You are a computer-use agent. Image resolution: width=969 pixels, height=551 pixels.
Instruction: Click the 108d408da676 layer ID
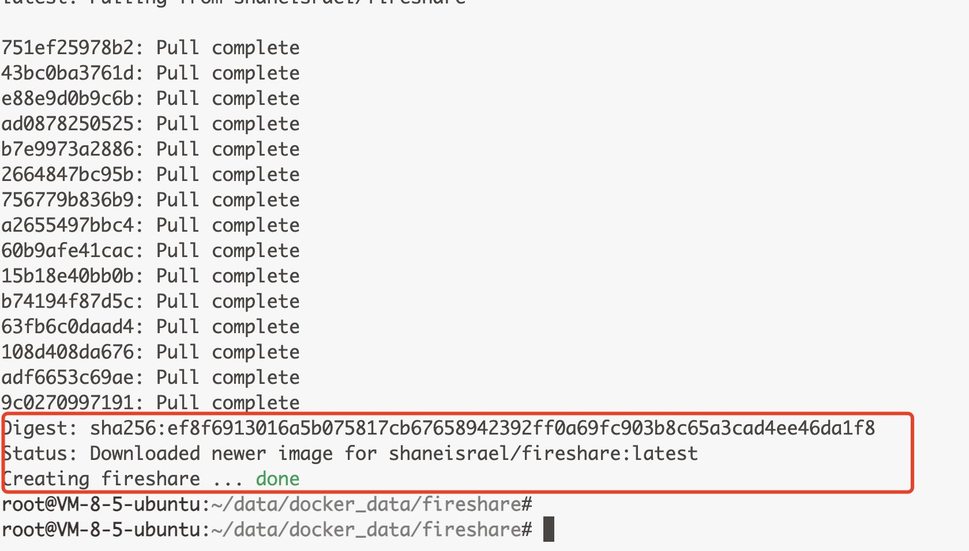coord(68,352)
